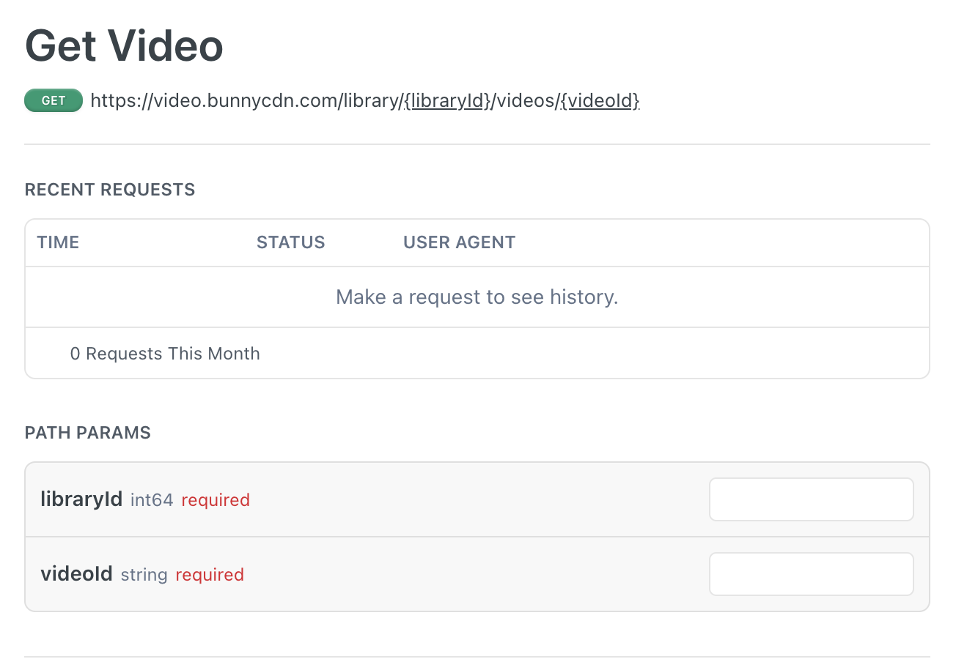Image resolution: width=956 pixels, height=659 pixels.
Task: Click the PATH PARAMS section header
Action: [87, 432]
